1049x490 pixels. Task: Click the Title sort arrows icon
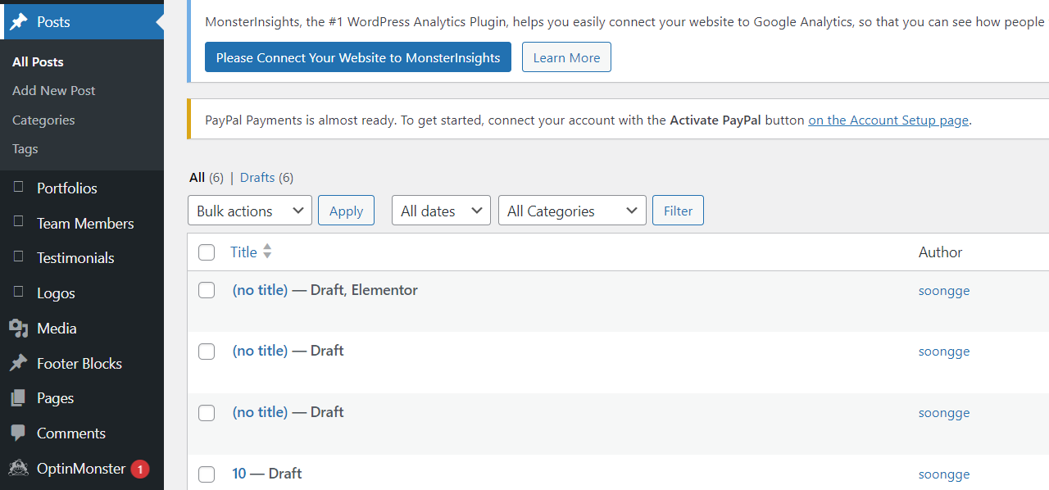[x=267, y=252]
